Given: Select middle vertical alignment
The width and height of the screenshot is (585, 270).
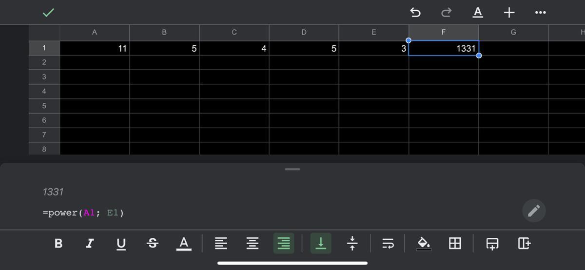Looking at the screenshot, I should (352, 243).
